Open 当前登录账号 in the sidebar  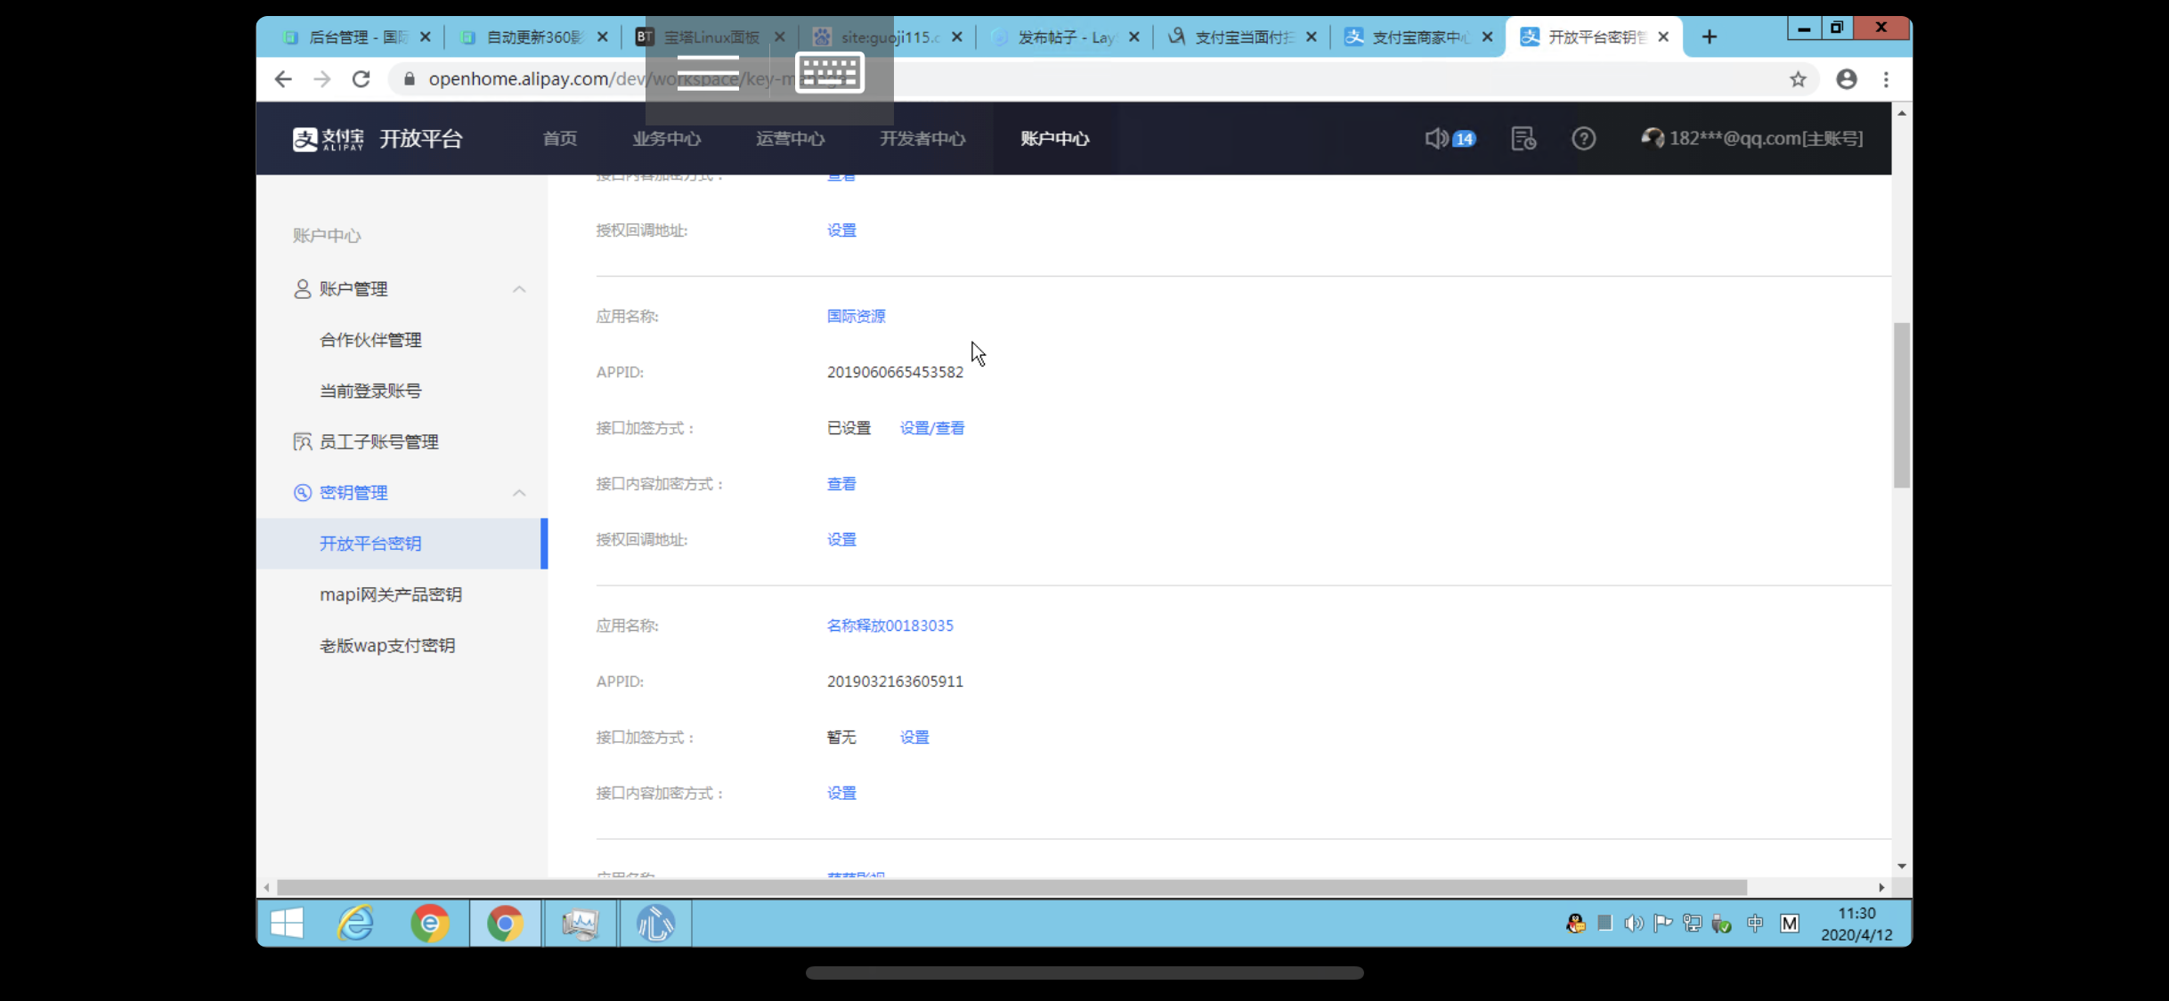[x=370, y=391]
